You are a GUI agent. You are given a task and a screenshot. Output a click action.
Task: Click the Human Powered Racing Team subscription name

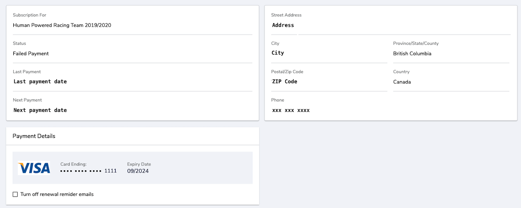point(62,25)
